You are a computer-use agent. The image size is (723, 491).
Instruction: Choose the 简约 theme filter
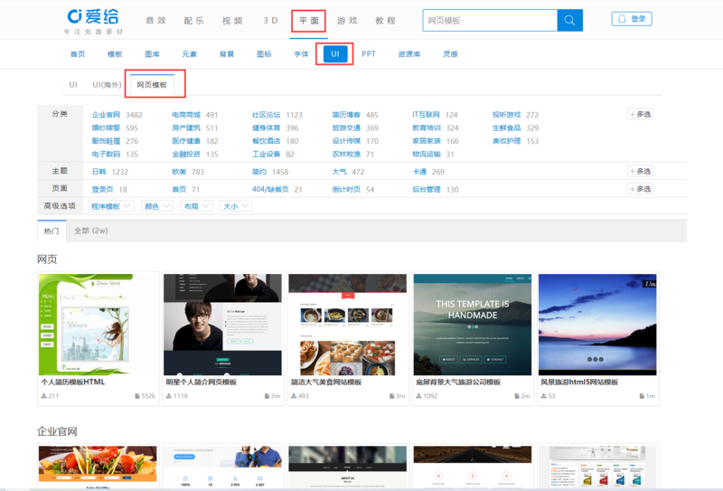pyautogui.click(x=259, y=172)
